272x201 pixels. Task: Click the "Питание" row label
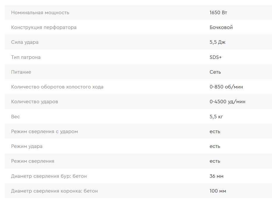(21, 72)
